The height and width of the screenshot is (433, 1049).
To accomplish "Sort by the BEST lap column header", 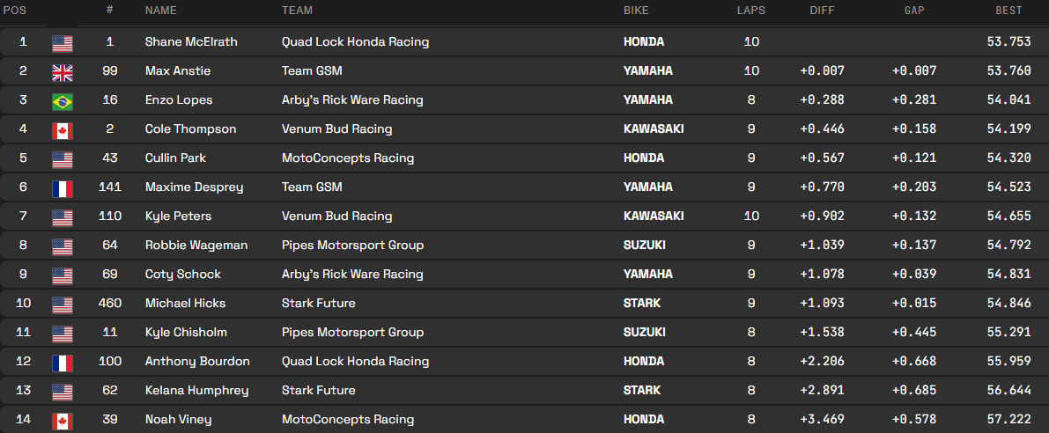I will click(x=1008, y=11).
